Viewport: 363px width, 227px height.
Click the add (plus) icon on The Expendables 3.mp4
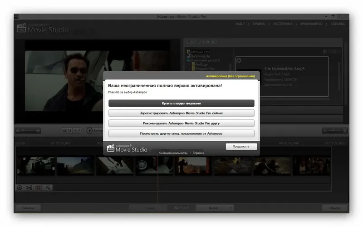[x=239, y=60]
